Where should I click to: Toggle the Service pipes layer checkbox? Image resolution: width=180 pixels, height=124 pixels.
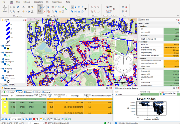point(3,62)
